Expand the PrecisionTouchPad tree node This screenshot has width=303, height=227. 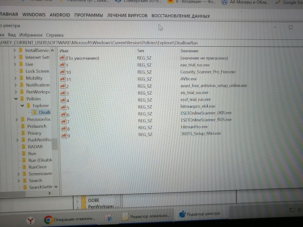(x=16, y=119)
